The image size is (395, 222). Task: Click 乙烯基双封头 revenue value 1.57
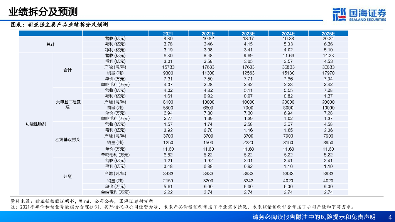tap(168, 124)
